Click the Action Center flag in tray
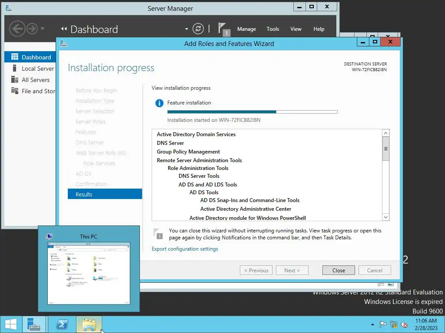The width and height of the screenshot is (445, 333). coord(383,324)
